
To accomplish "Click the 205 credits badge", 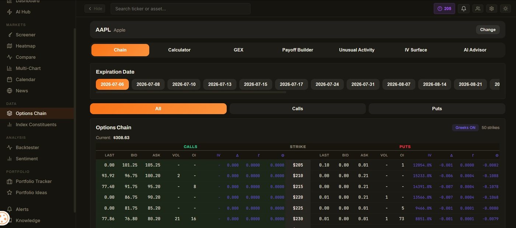I will 444,8.
